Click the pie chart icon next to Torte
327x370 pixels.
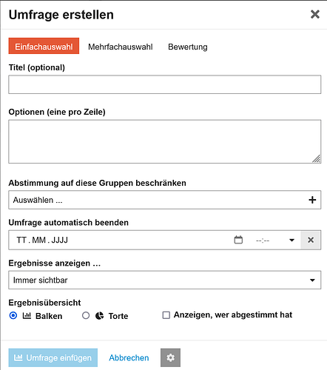[x=99, y=316]
